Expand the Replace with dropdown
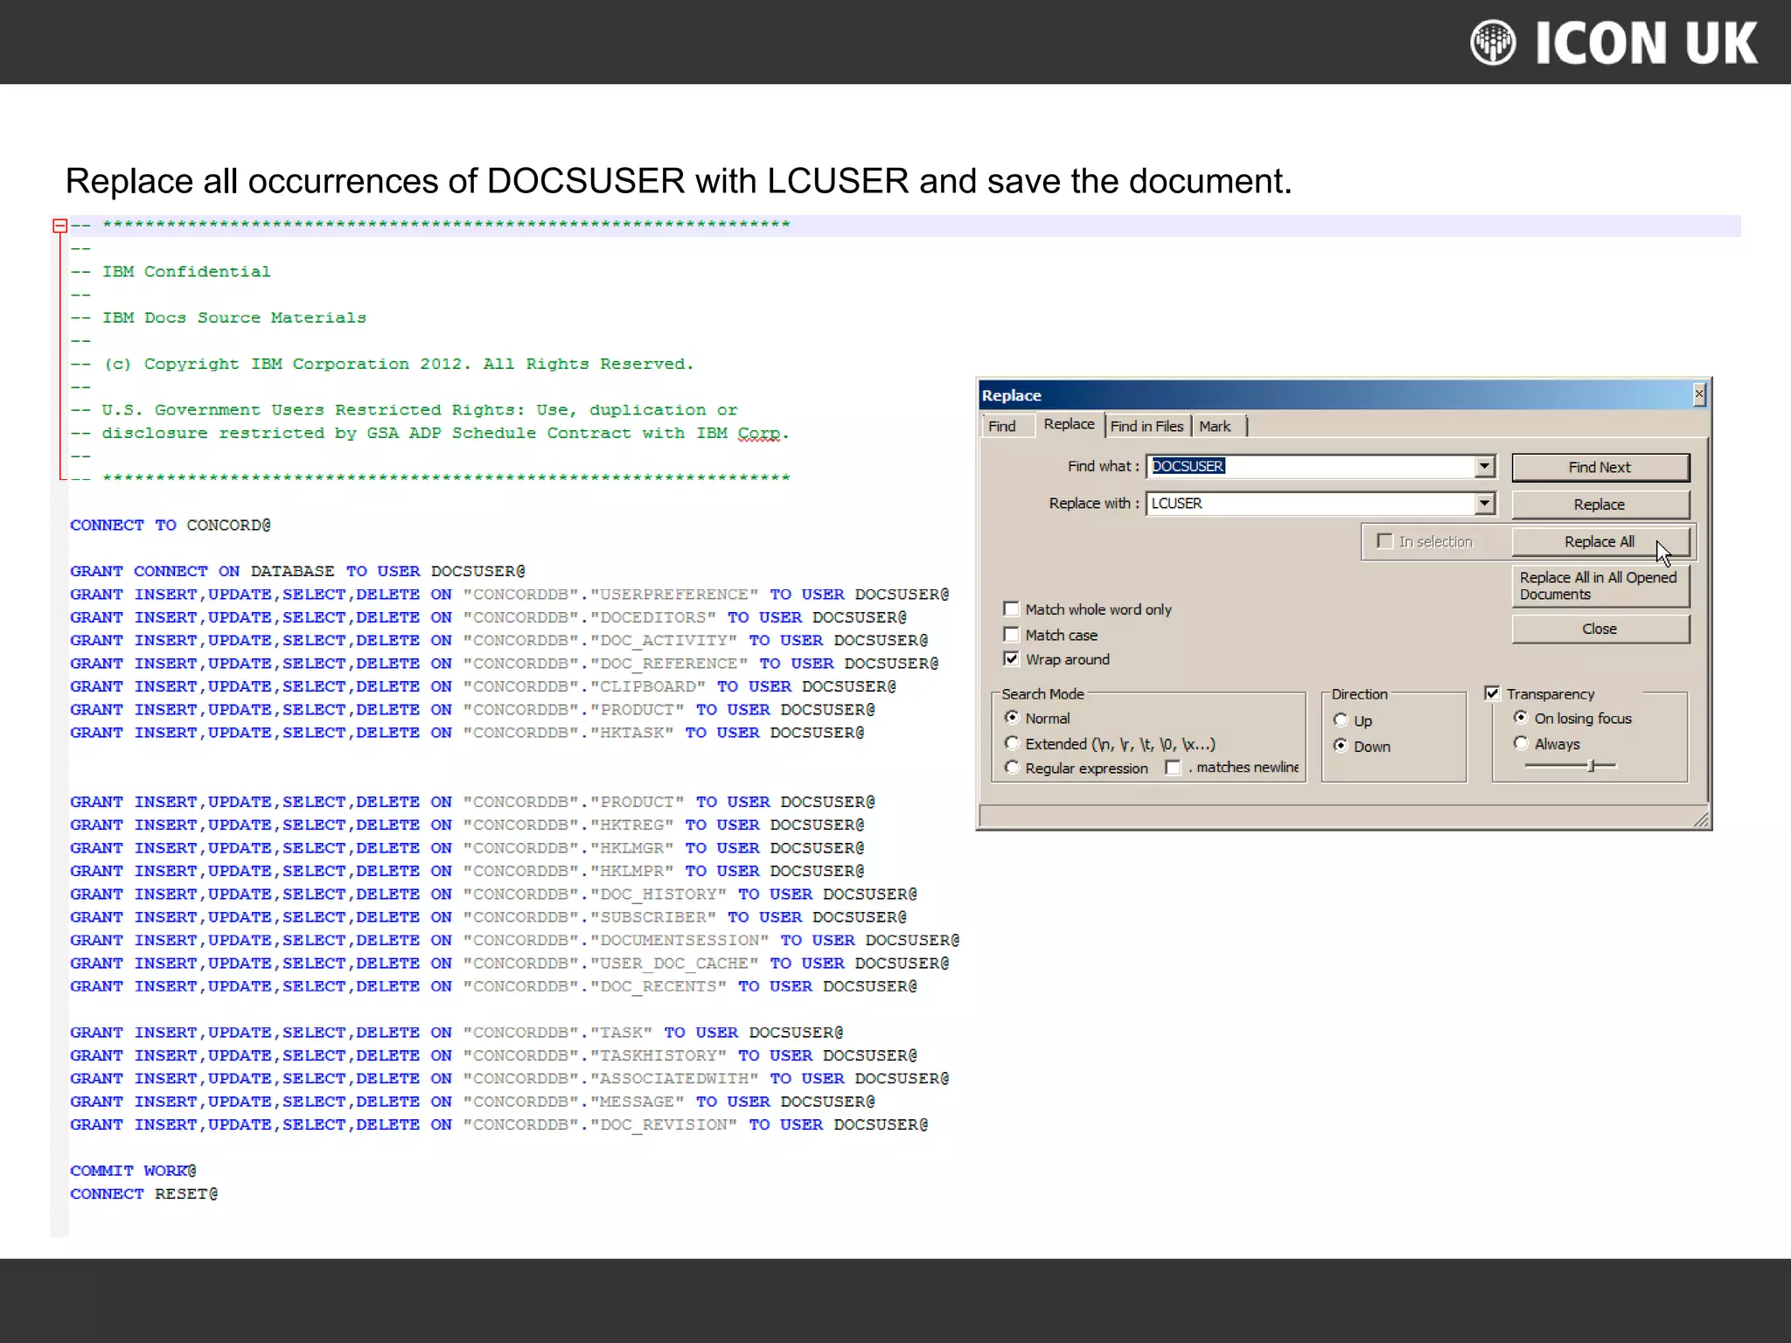1791x1343 pixels. (1484, 503)
